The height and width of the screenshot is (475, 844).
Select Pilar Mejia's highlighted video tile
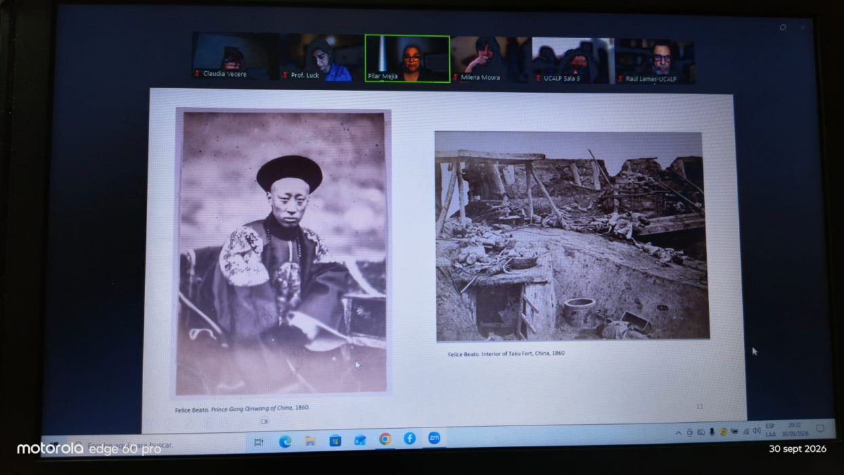tap(407, 58)
